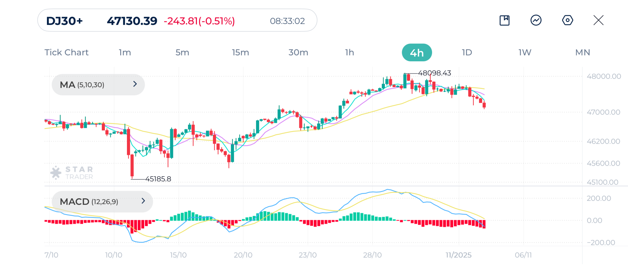Switch to Tick Chart view
Viewport: 628px width, 275px height.
click(67, 52)
